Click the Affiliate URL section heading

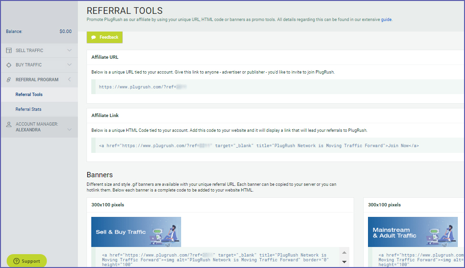tap(105, 57)
